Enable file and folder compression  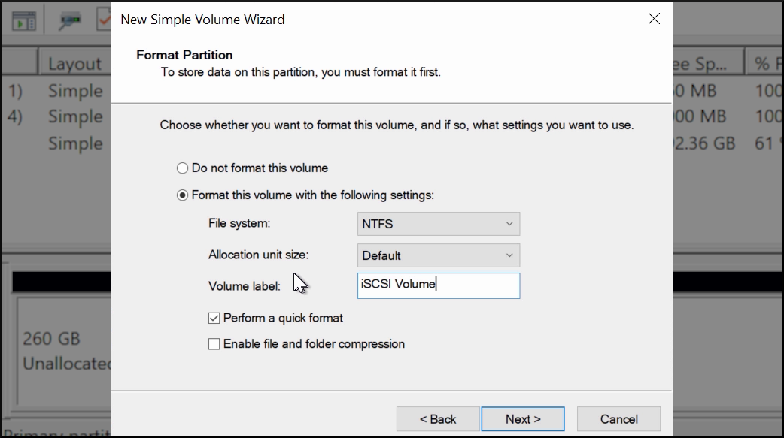point(214,344)
